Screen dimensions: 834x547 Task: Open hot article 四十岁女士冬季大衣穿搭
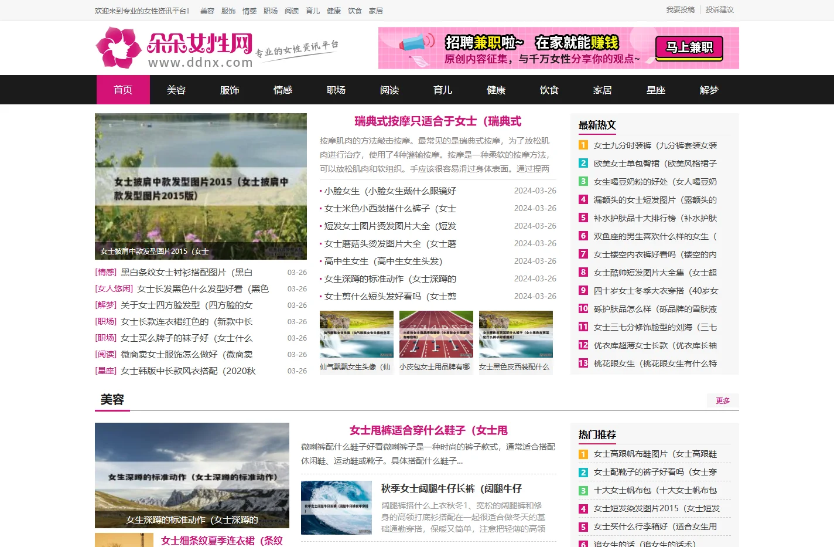click(x=655, y=290)
